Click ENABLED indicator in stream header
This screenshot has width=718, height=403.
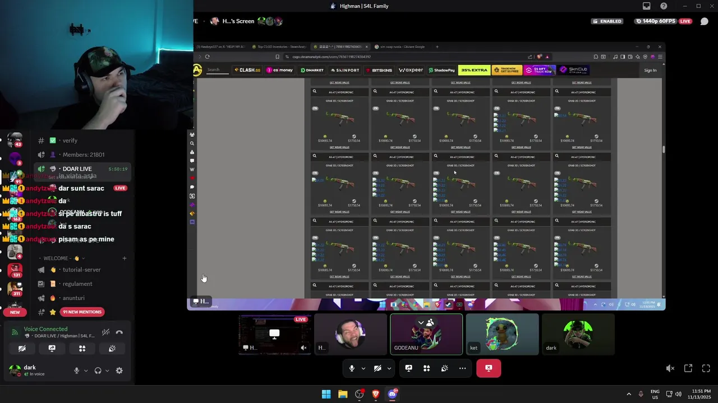[x=607, y=21]
